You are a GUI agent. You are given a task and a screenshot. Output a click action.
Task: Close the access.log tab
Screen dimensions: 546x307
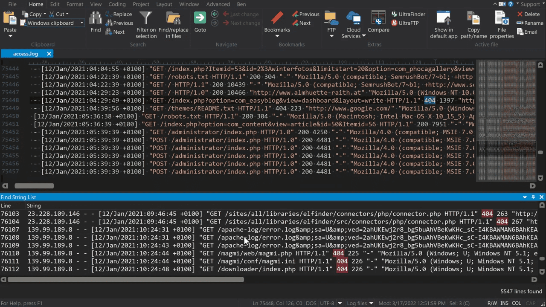pos(49,54)
